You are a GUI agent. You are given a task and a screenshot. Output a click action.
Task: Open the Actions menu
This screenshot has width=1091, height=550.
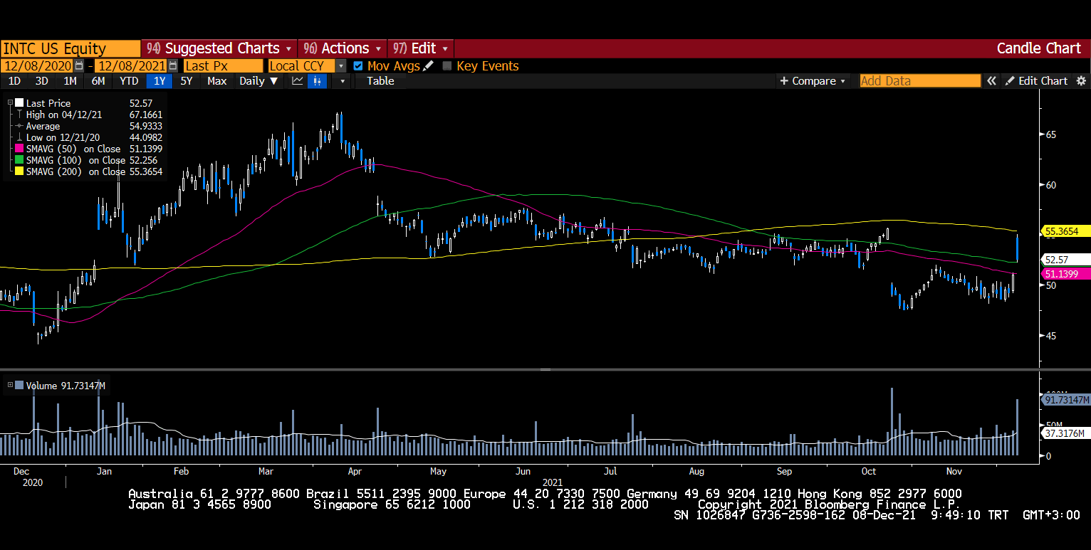[x=343, y=48]
